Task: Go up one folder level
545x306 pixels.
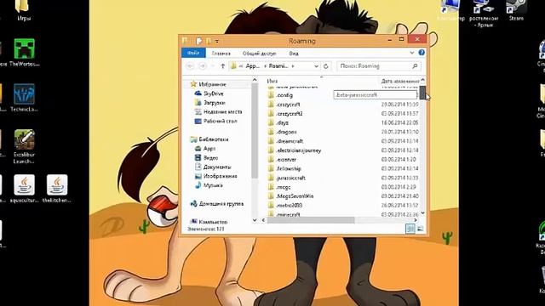Action: click(223, 66)
